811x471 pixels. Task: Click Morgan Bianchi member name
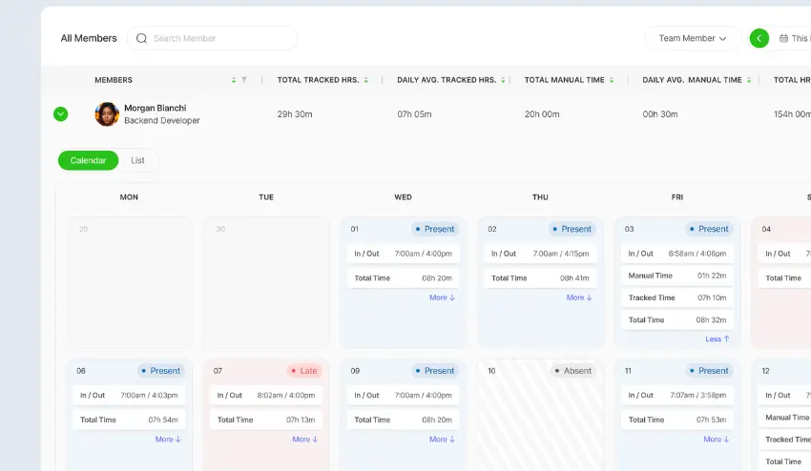(x=156, y=108)
